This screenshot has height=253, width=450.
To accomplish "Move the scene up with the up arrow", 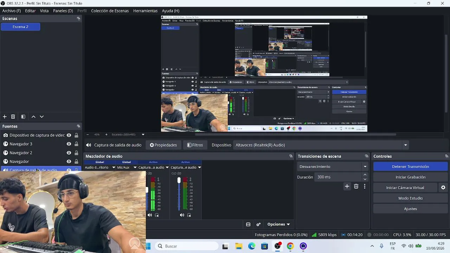I will coord(33,117).
